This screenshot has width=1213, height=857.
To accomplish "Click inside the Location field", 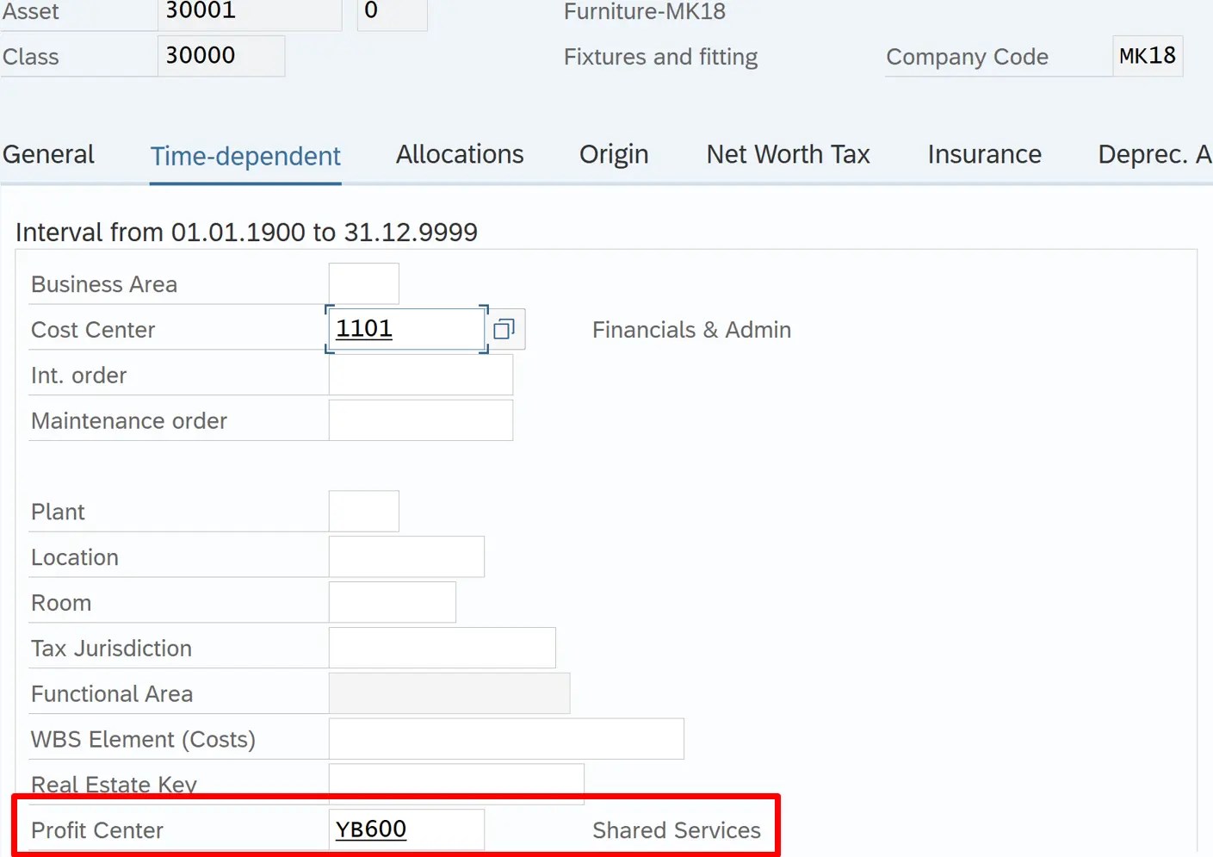I will pyautogui.click(x=405, y=556).
